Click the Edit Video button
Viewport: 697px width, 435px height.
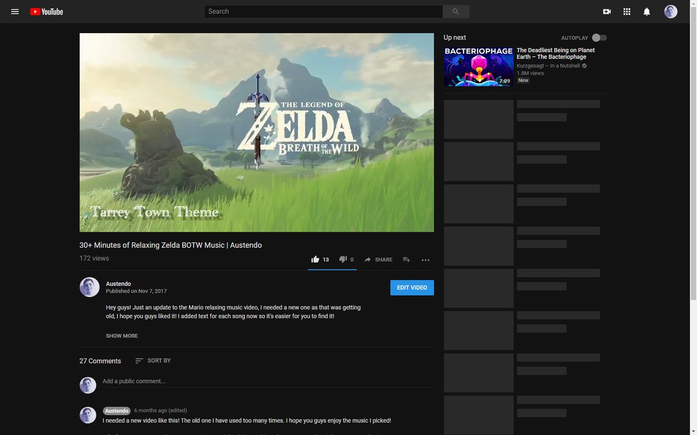(412, 288)
